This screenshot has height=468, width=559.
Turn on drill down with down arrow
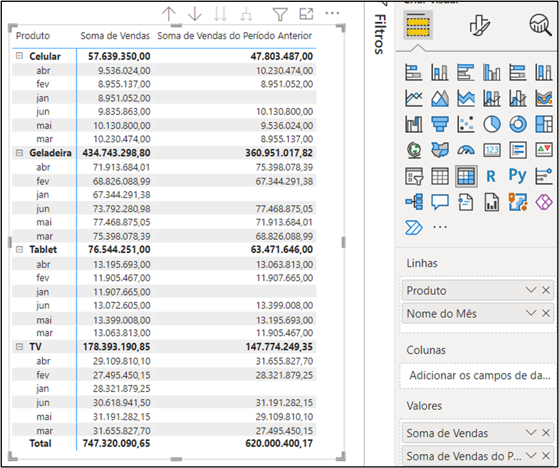(194, 14)
